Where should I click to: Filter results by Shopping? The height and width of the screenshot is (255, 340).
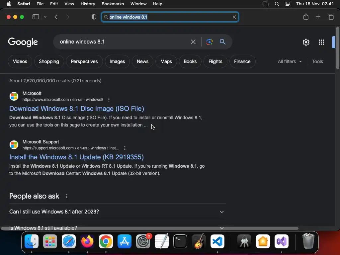point(49,61)
